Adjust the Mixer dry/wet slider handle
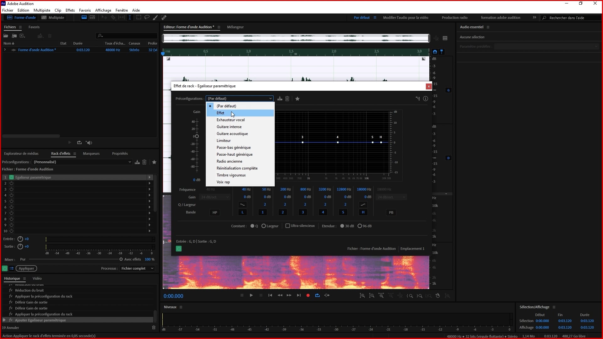The height and width of the screenshot is (339, 603). 121,259
